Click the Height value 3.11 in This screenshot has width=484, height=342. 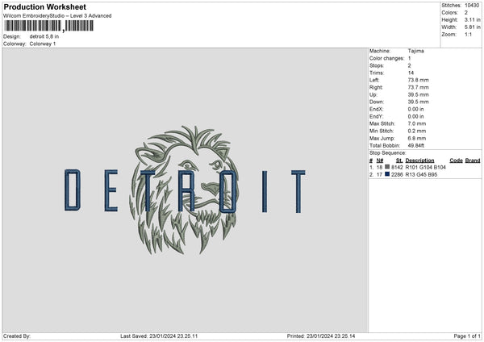[x=472, y=19]
